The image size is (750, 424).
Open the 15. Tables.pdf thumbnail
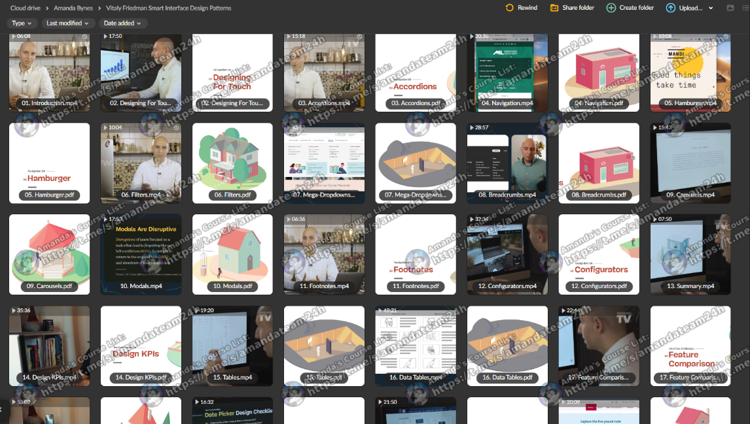[324, 346]
